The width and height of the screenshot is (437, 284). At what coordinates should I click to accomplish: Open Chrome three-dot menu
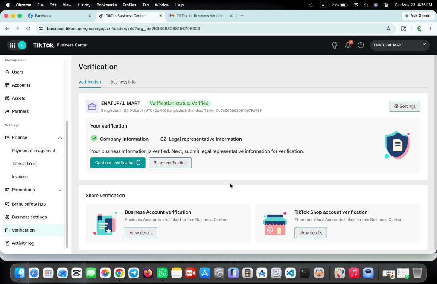click(x=430, y=29)
